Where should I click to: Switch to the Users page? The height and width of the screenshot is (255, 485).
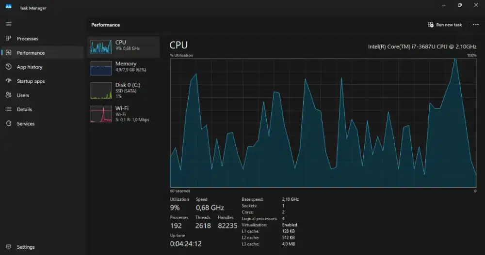point(42,95)
